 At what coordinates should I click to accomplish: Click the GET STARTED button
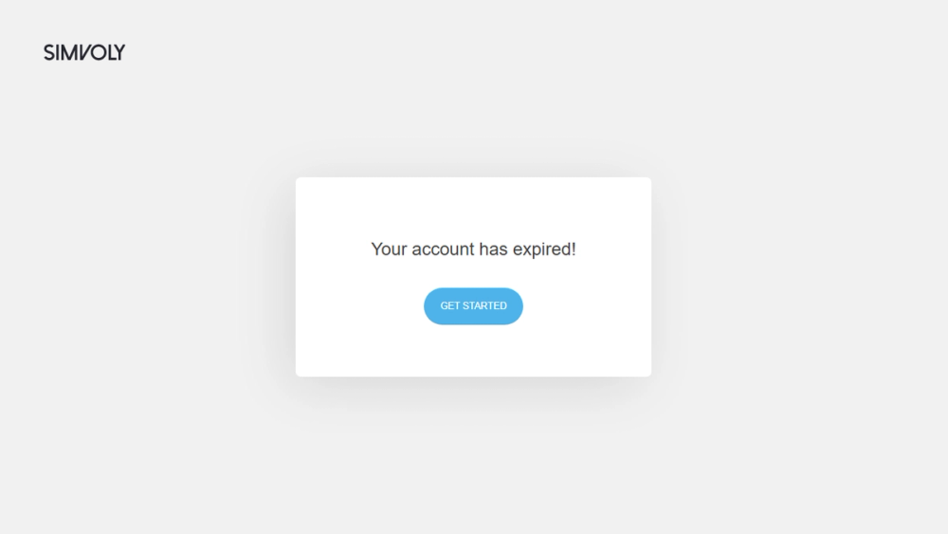tap(473, 306)
